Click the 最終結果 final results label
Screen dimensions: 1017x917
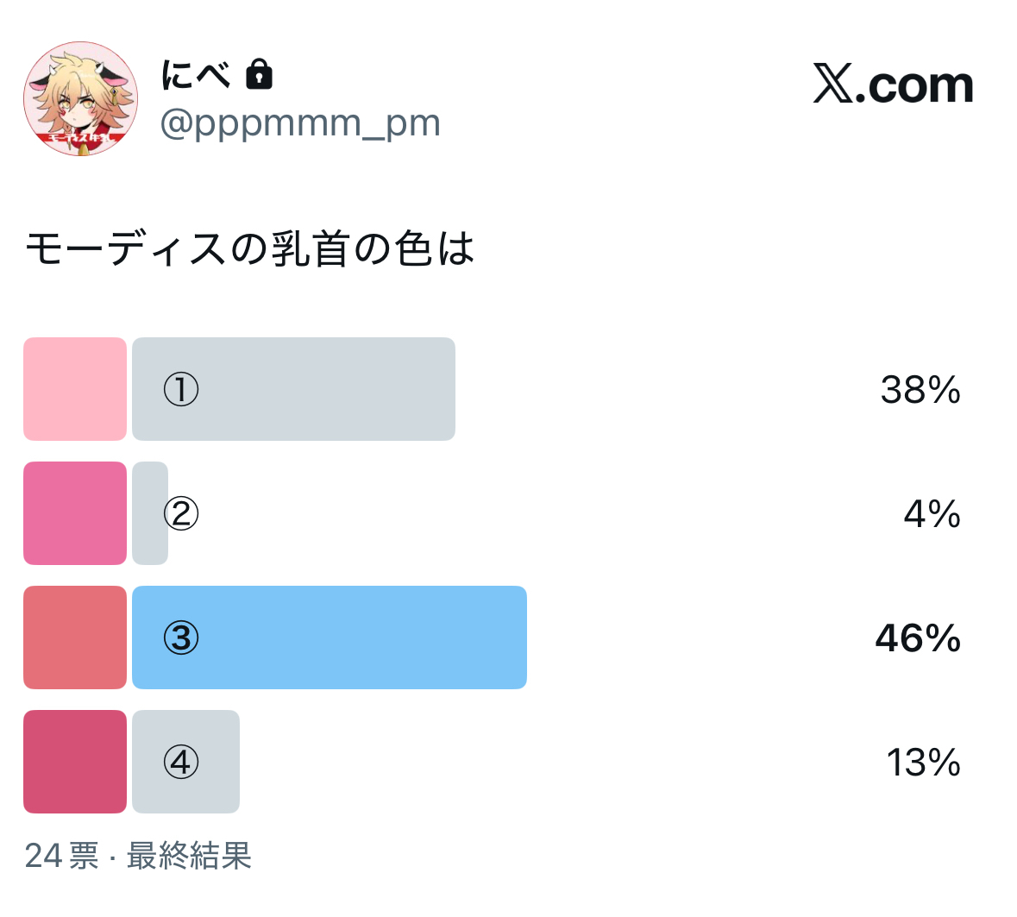coord(189,856)
